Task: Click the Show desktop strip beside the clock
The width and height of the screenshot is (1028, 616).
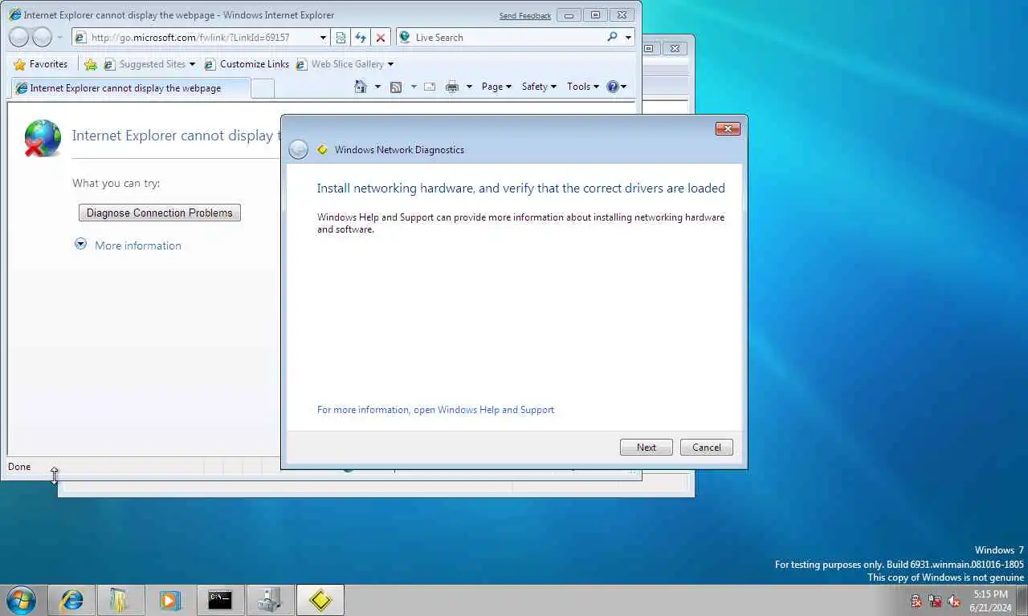Action: 1022,600
